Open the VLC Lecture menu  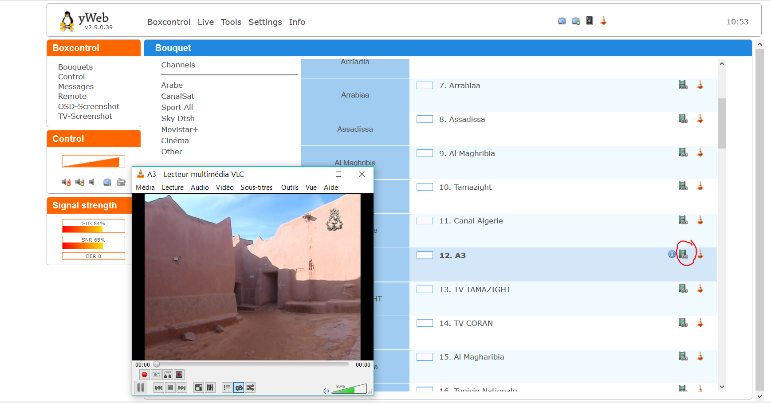173,188
